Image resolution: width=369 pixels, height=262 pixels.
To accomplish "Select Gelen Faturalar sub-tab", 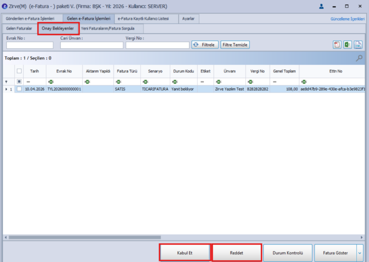I will tap(19, 29).
